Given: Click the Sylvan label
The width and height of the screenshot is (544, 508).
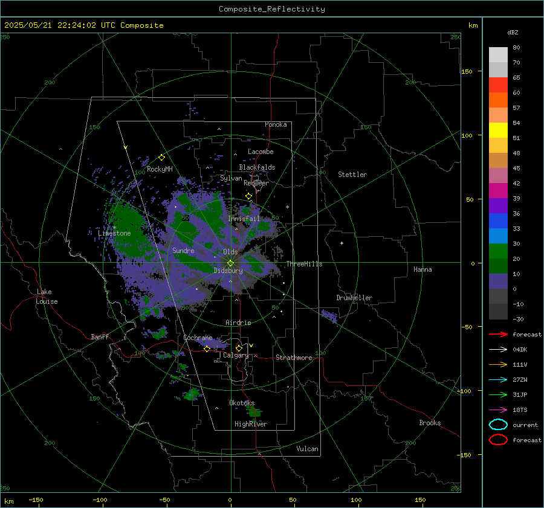Looking at the screenshot, I should point(231,179).
